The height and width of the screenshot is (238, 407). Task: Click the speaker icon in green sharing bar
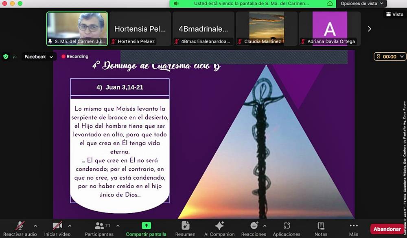click(176, 4)
